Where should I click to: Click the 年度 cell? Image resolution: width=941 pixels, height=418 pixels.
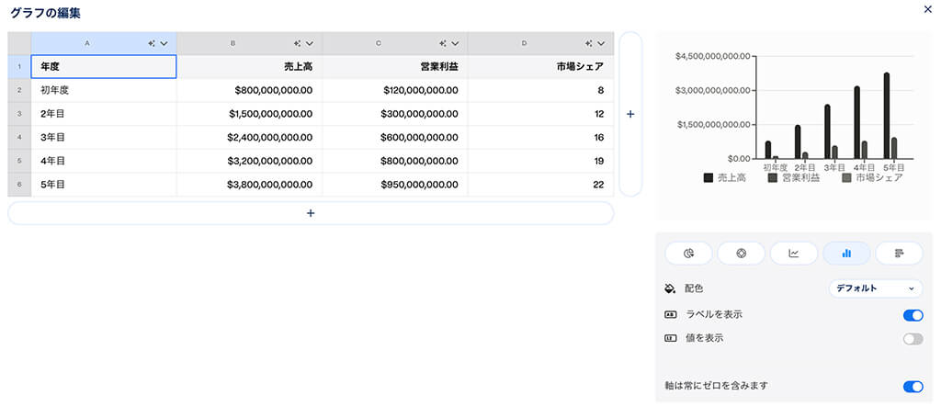coord(104,66)
